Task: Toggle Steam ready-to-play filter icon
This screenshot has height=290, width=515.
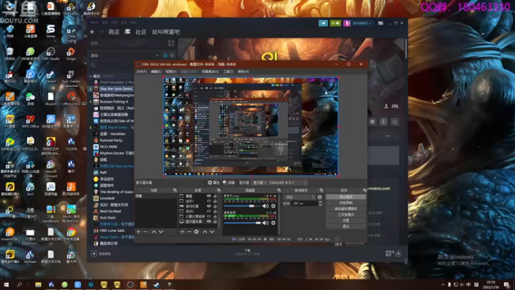Action: [172, 55]
